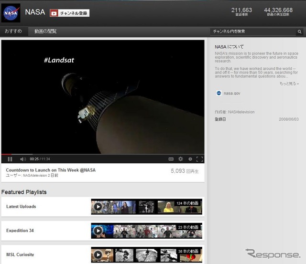Visit the nasa.gov website link
306x264 pixels.
pyautogui.click(x=232, y=93)
